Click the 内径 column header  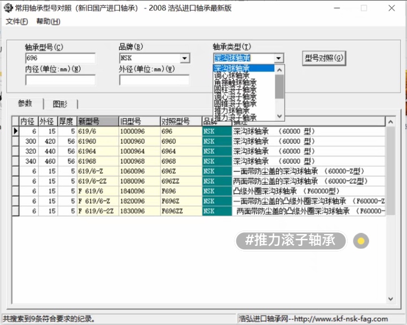tap(29, 121)
